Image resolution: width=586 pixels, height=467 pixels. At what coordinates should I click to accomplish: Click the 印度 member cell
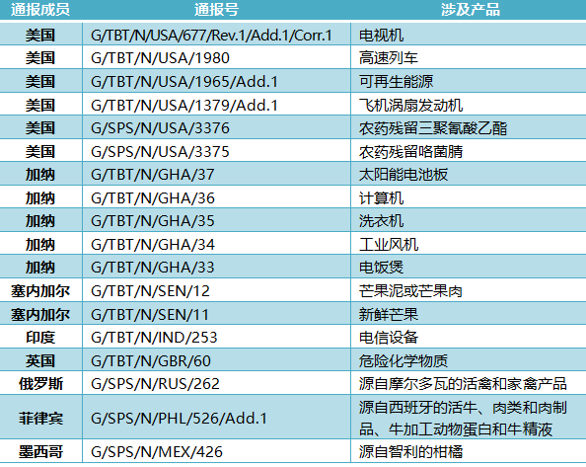click(40, 337)
